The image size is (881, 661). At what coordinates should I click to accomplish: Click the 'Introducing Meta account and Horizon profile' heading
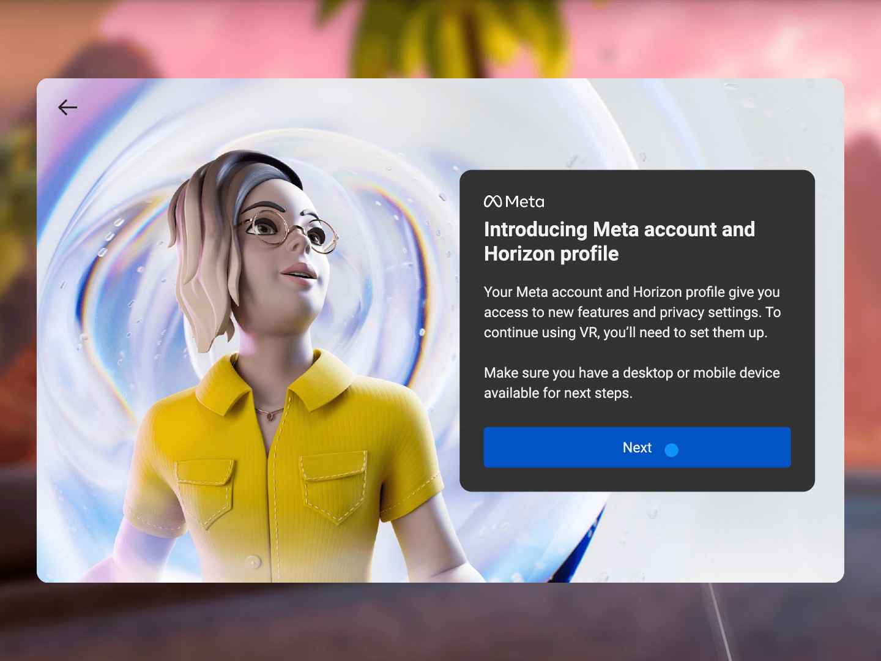pyautogui.click(x=619, y=241)
